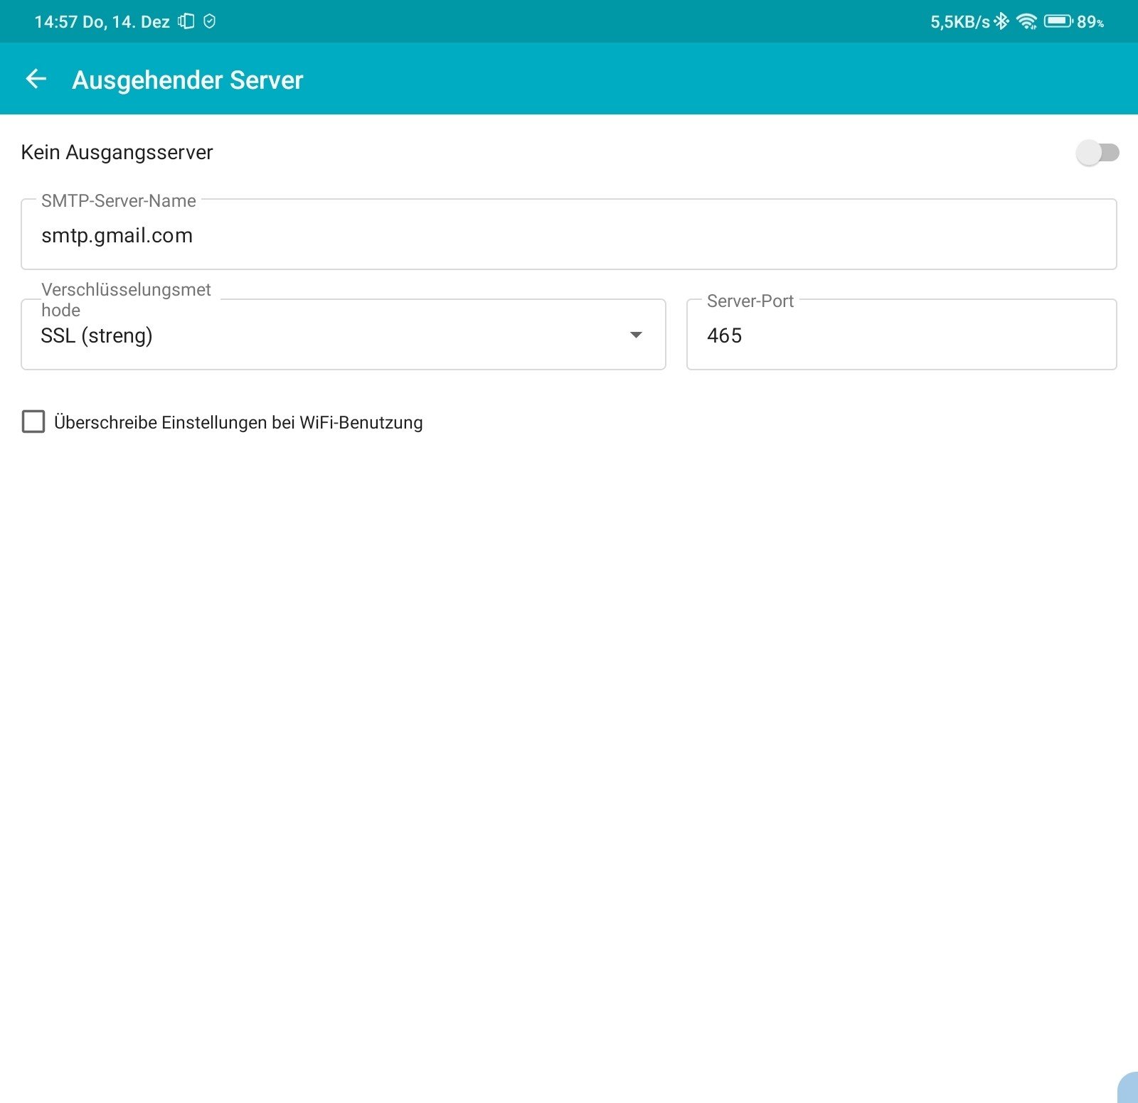Tap the screen rotation status icon
The width and height of the screenshot is (1138, 1103).
(186, 21)
